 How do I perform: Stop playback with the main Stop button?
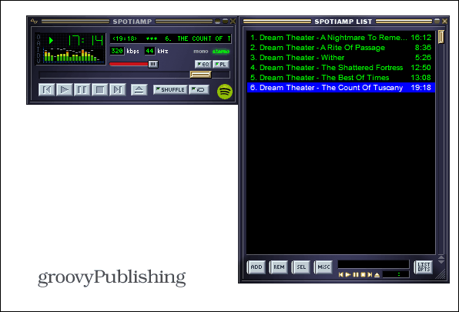[x=100, y=89]
